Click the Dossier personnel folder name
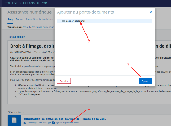The image size is (171, 126). [x=76, y=21]
